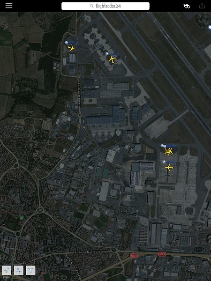Tap the Allée de Naurouze street label
Screen dimensions: 211x281
87,252
